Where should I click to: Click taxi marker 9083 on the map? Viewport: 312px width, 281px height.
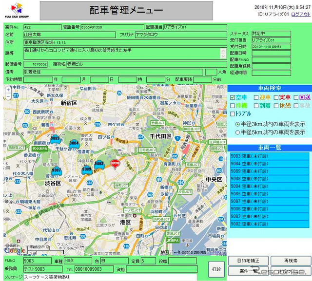(55, 139)
